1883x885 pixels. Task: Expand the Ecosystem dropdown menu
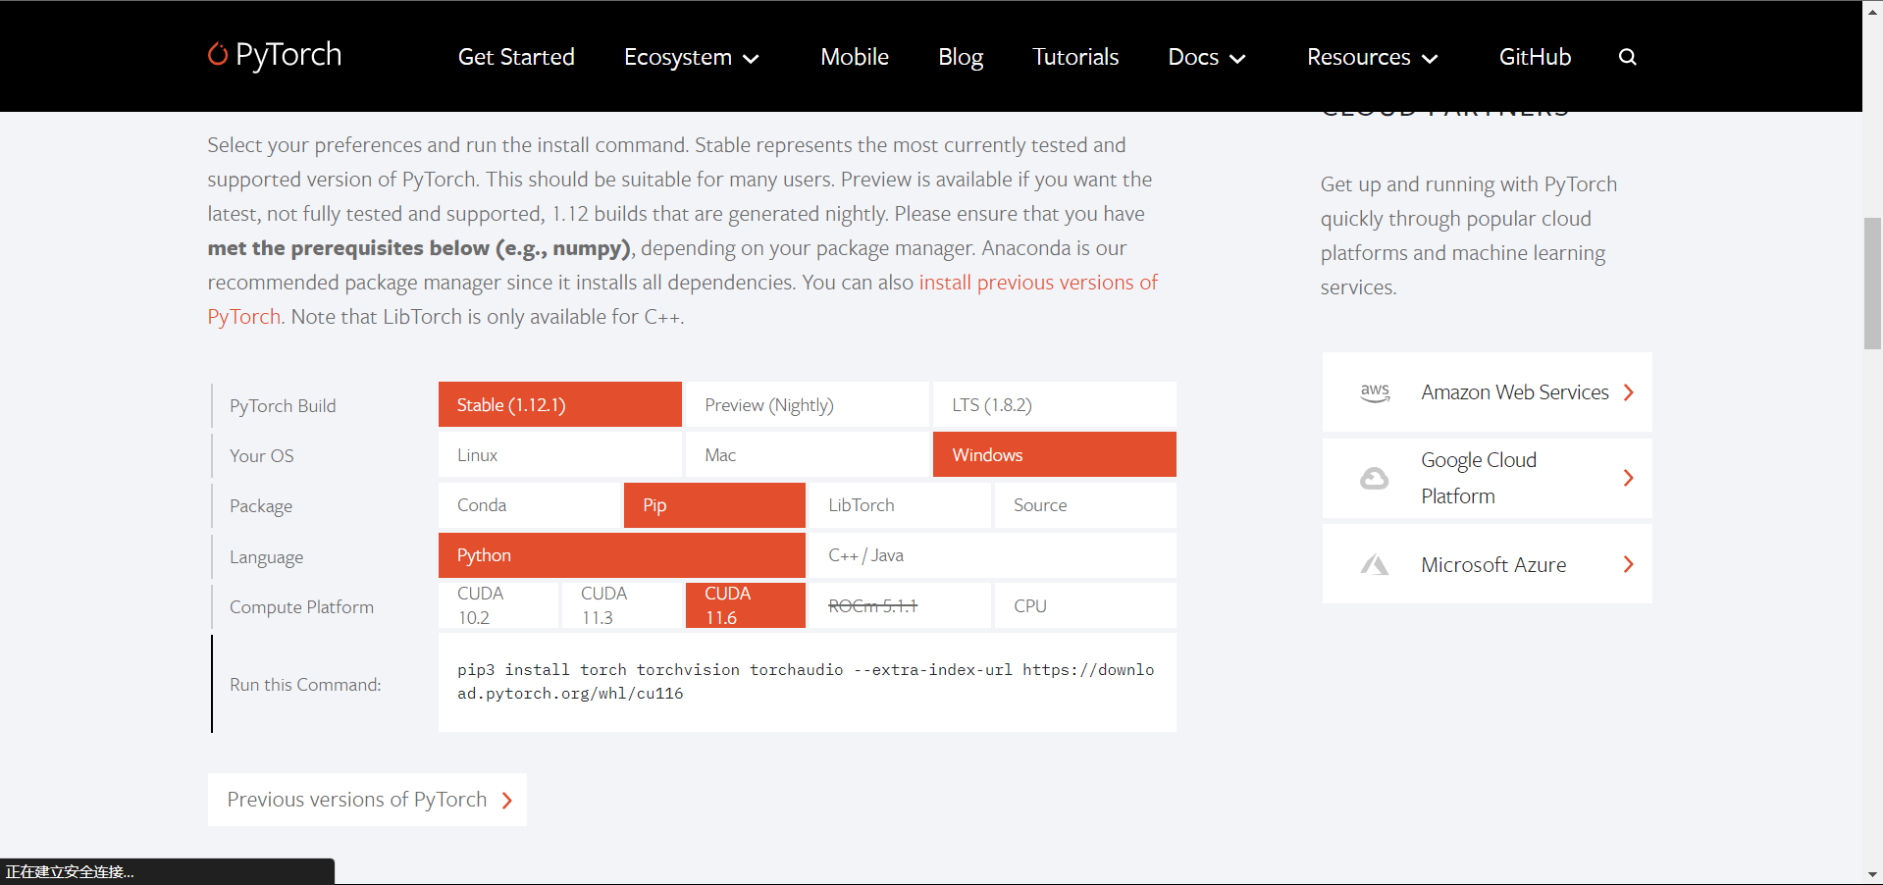click(x=691, y=57)
